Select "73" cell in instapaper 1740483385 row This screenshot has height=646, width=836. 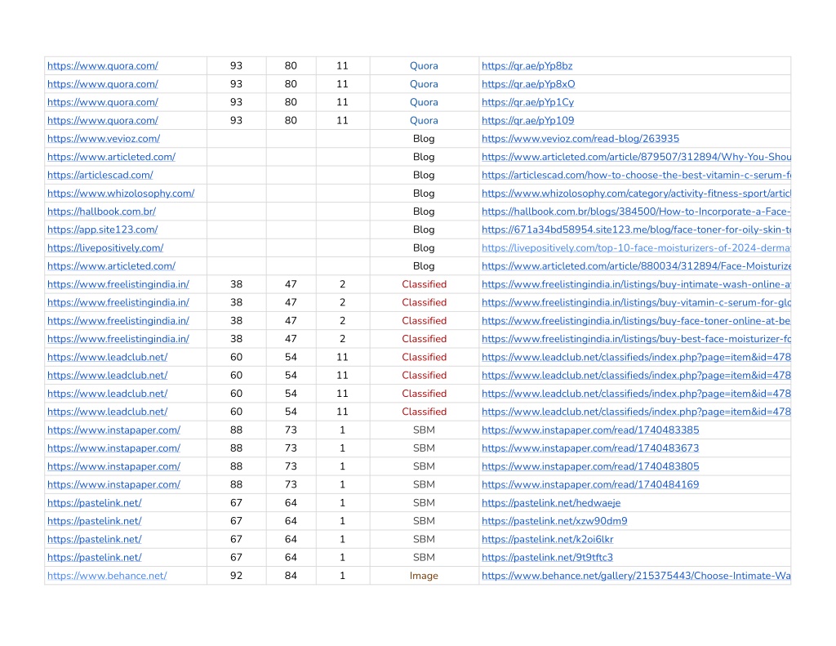coord(291,430)
